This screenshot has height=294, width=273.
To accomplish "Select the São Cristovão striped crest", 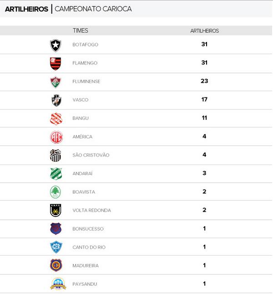I will point(56,155).
